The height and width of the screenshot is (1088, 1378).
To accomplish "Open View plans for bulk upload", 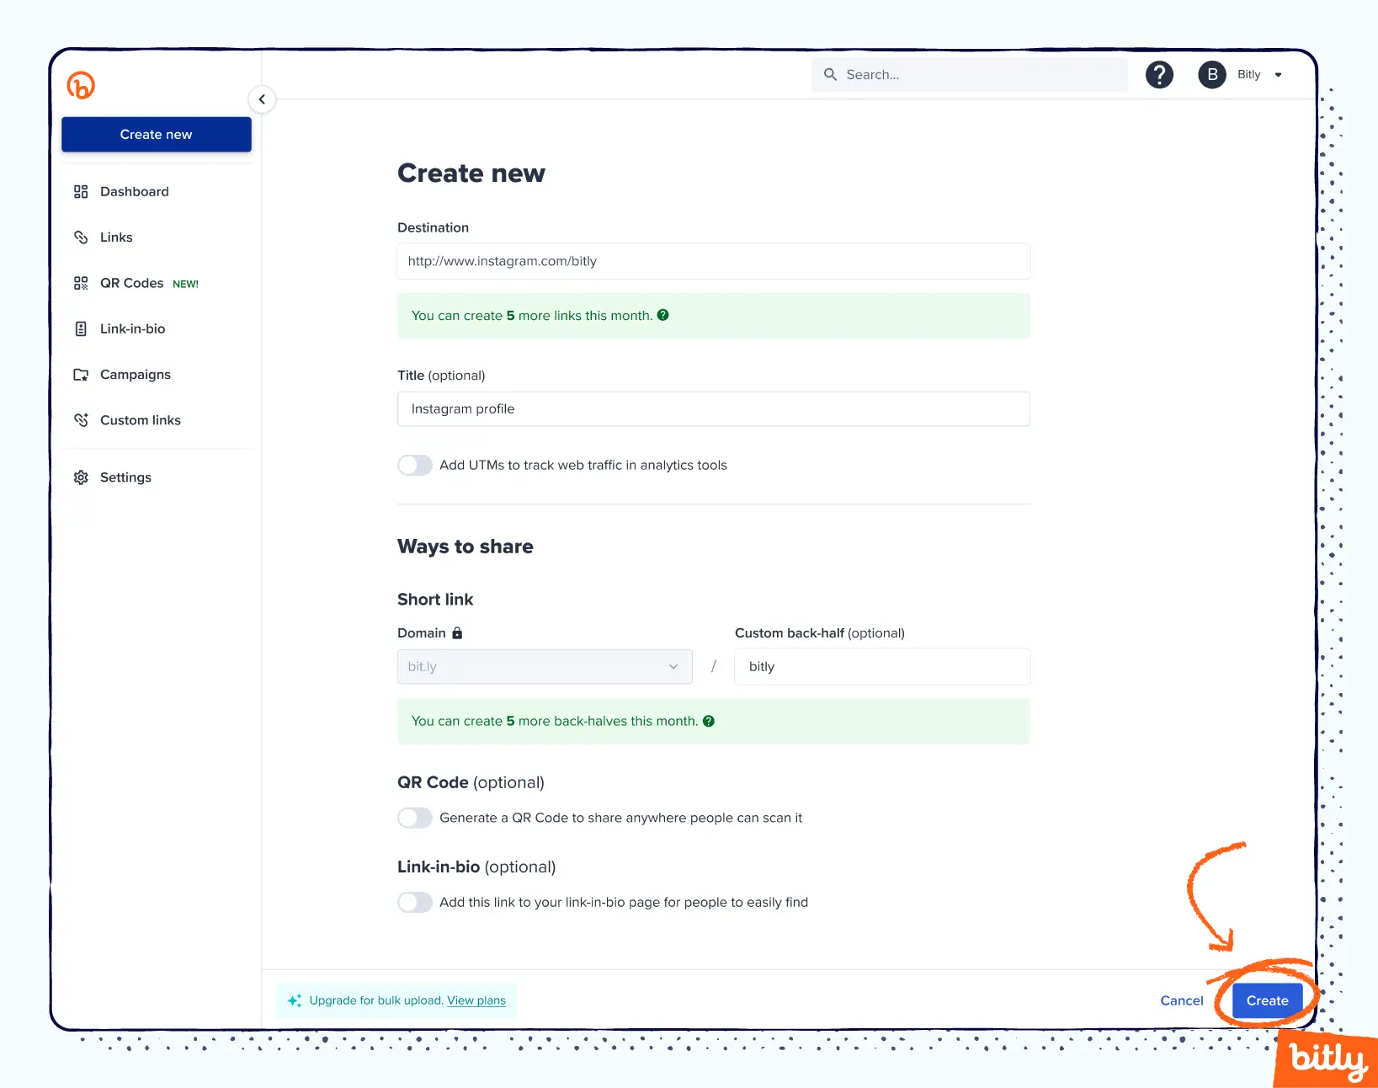I will point(476,1000).
